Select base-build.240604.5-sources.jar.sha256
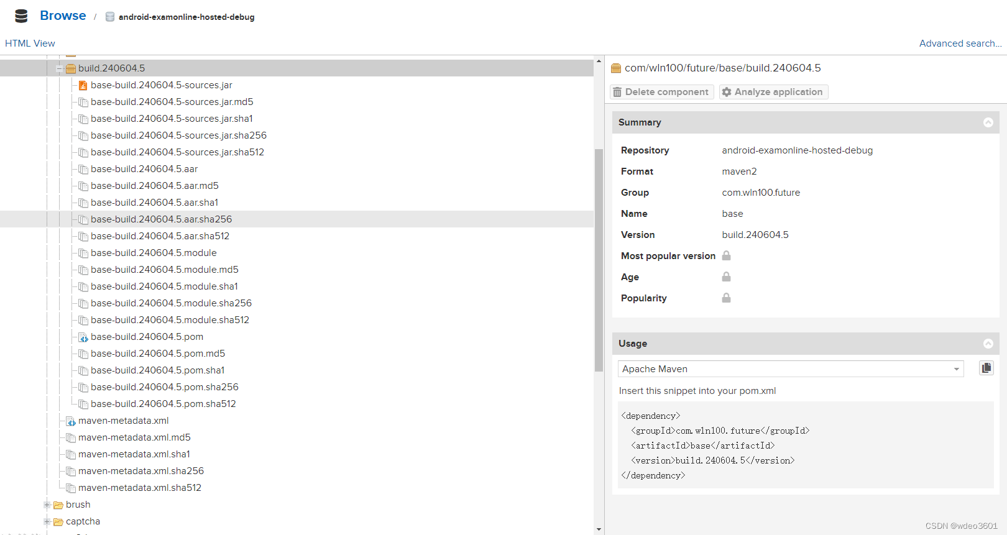 178,135
